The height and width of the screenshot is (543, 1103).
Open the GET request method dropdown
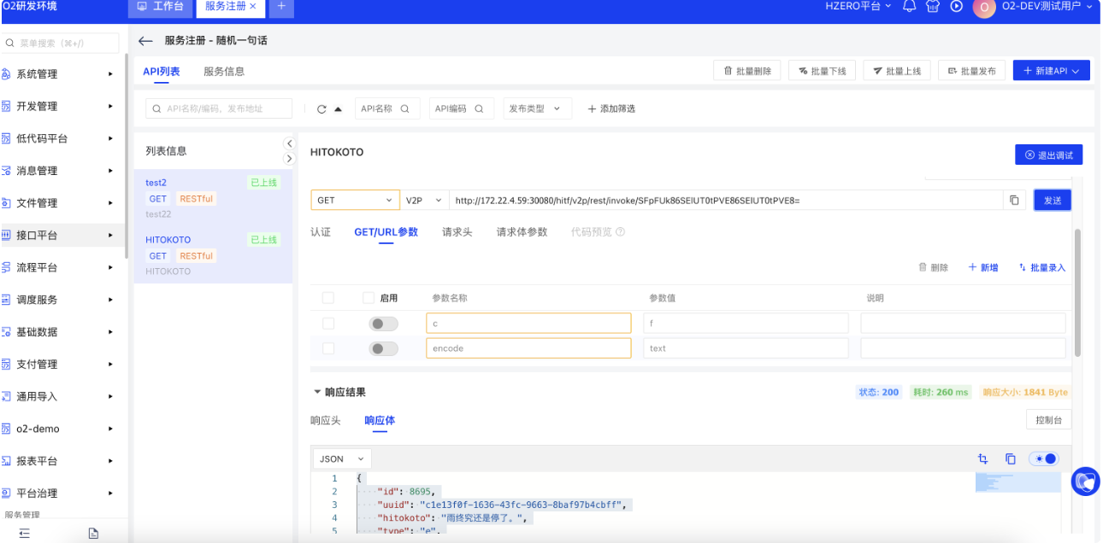[354, 200]
